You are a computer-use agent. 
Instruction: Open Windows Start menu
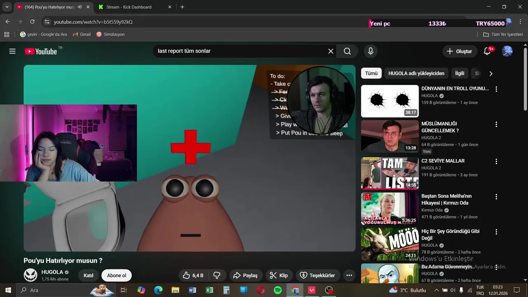click(x=8, y=290)
